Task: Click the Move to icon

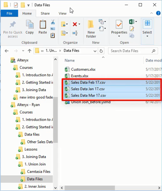Action: 63,24
